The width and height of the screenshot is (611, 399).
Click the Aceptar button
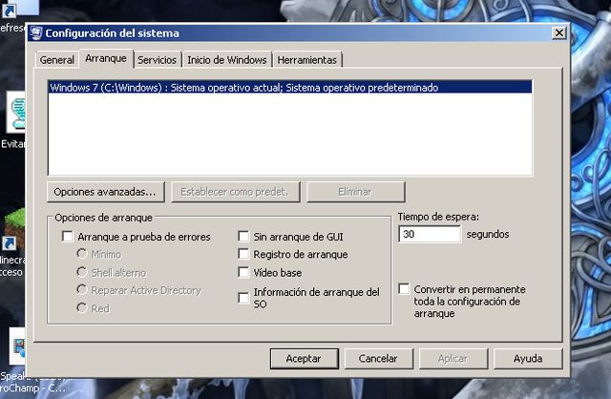304,359
